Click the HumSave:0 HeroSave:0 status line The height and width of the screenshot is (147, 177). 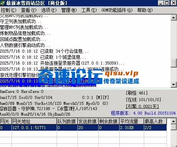22,92
